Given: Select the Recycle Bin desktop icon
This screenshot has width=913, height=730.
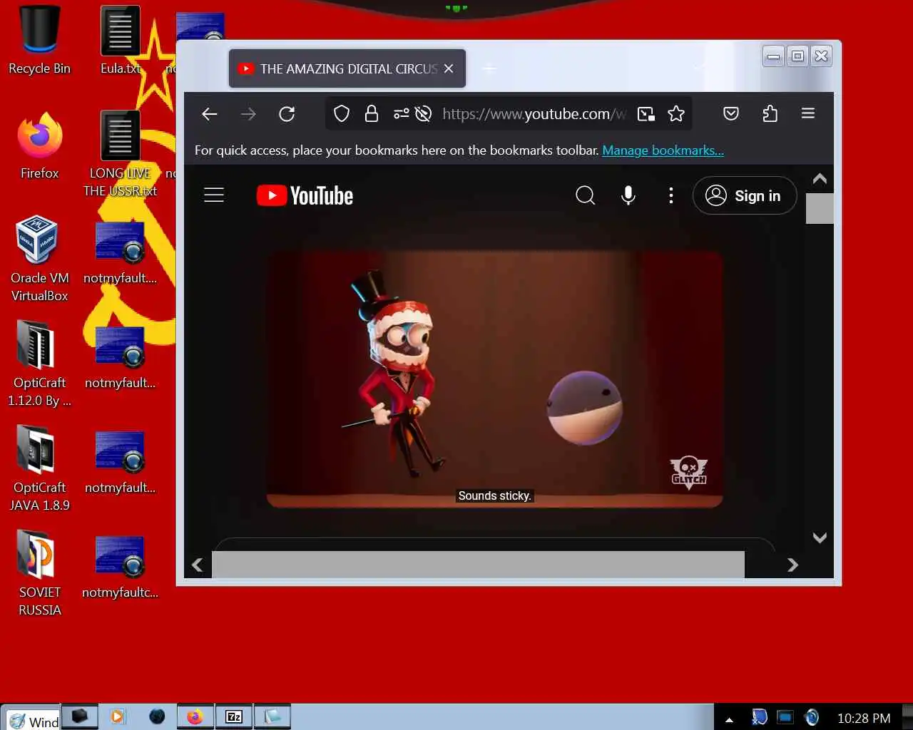Looking at the screenshot, I should point(39,40).
